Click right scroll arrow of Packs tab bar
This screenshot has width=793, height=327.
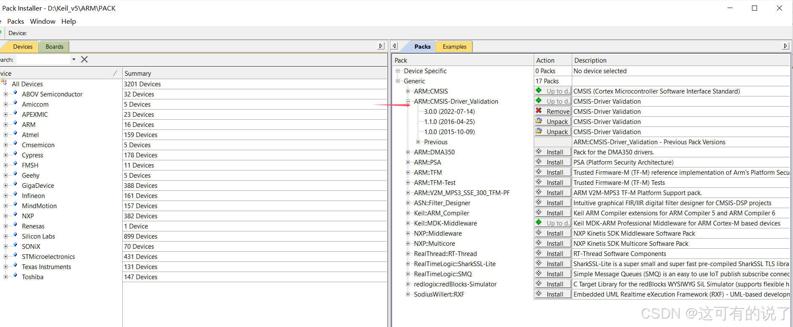[x=786, y=46]
